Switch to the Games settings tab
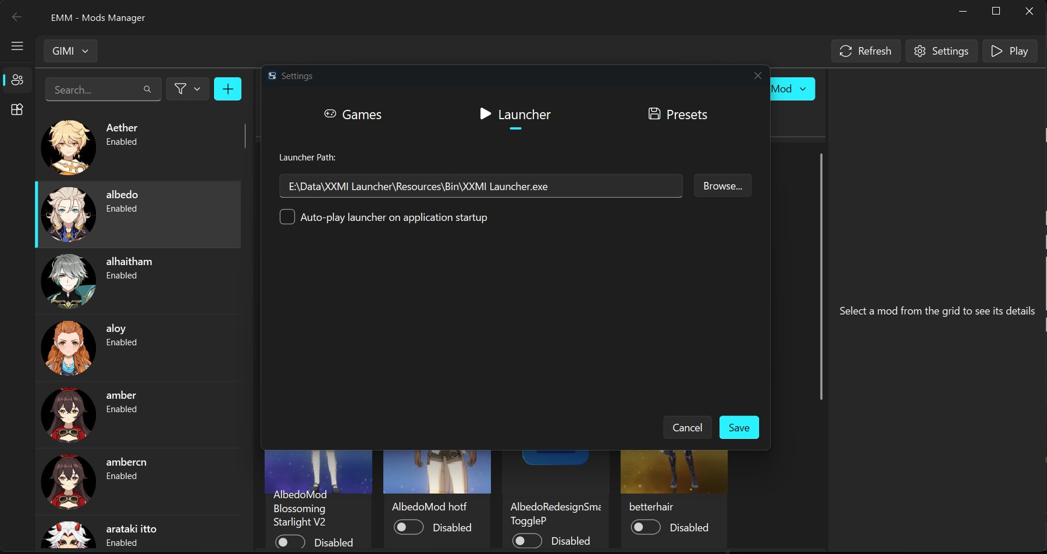The height and width of the screenshot is (554, 1047). click(354, 115)
